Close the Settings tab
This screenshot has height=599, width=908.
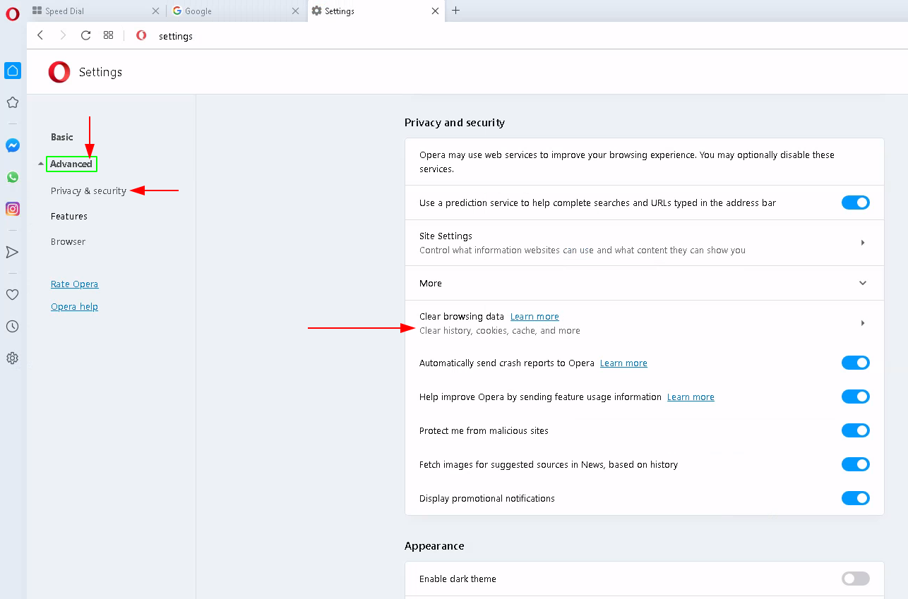[x=435, y=11]
